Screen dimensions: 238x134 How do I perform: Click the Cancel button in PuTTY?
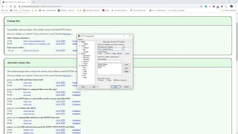coord(126,87)
